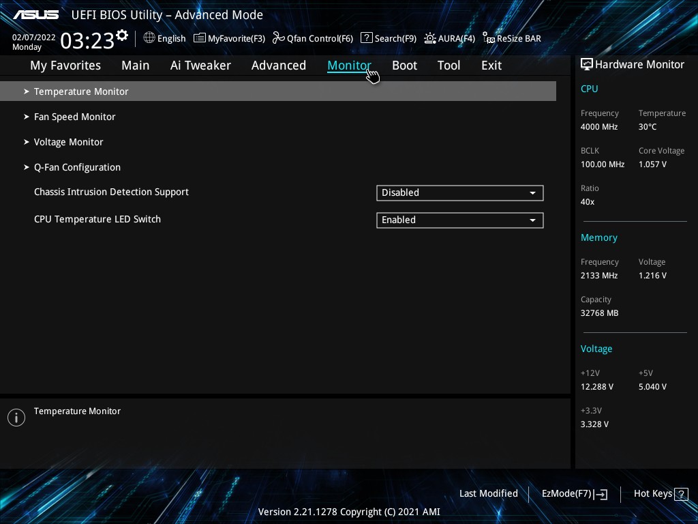Click the info circle icon
The width and height of the screenshot is (698, 524).
click(16, 418)
